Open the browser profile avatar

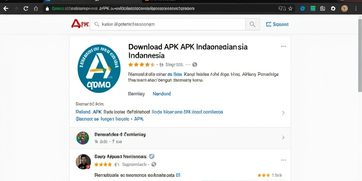click(344, 8)
